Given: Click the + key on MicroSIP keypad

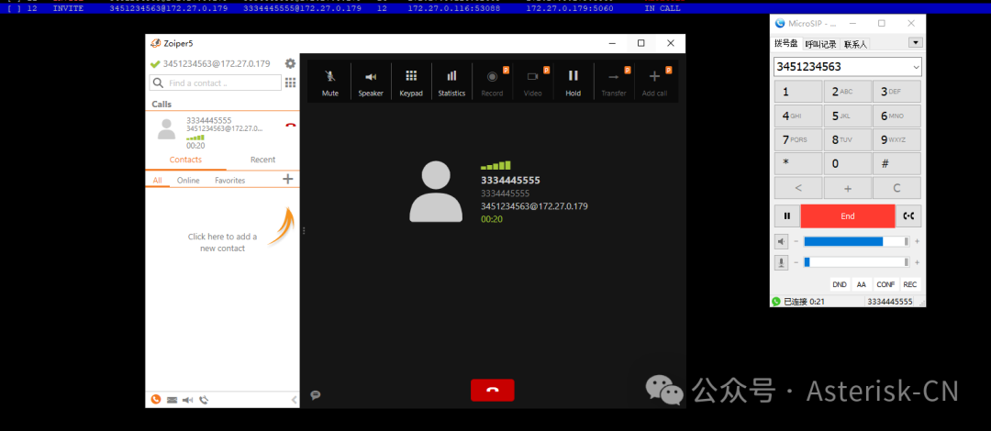Looking at the screenshot, I should pyautogui.click(x=848, y=188).
